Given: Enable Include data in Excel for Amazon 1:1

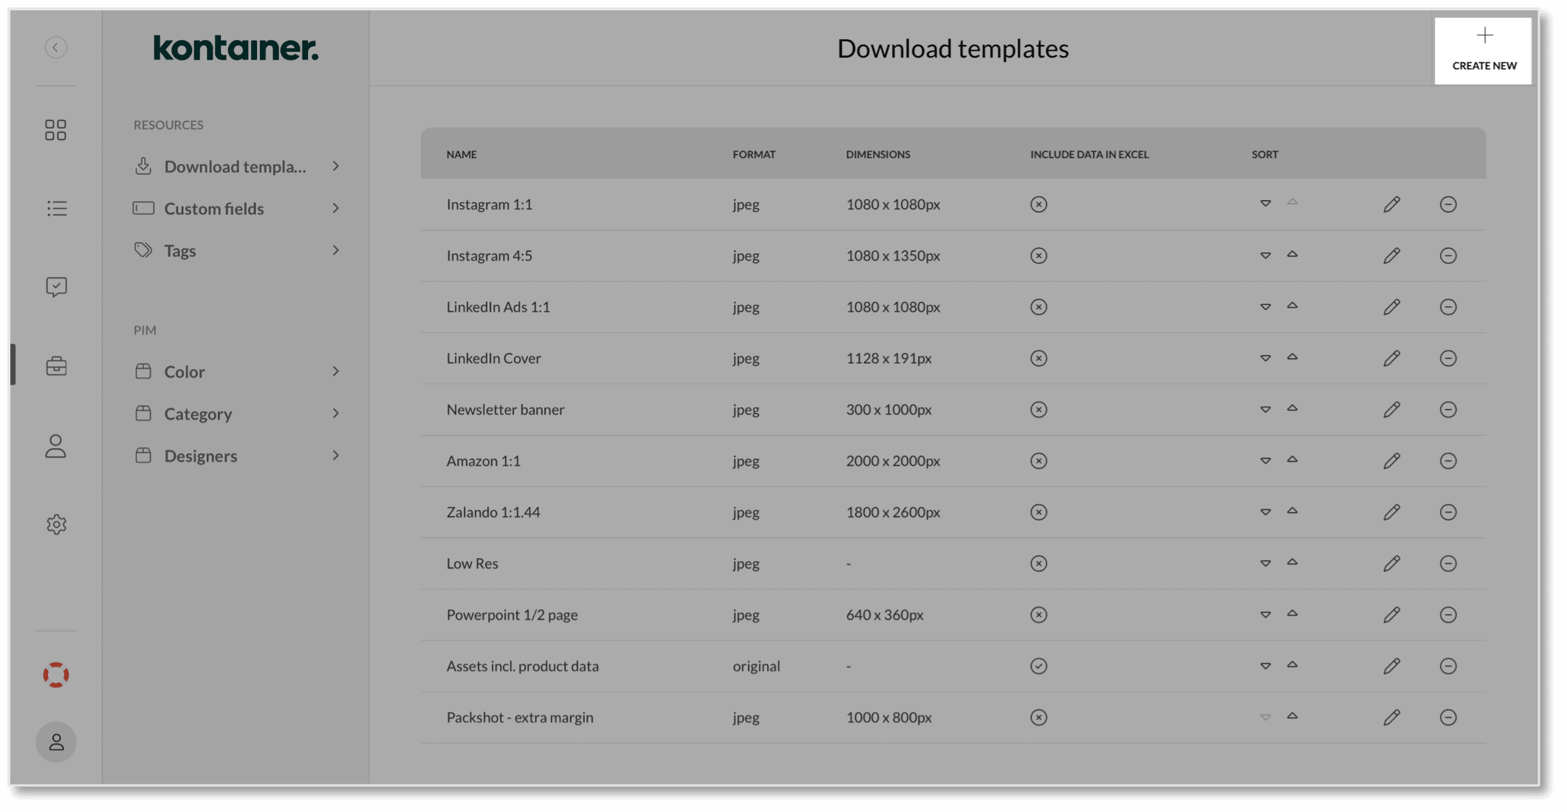Looking at the screenshot, I should pyautogui.click(x=1038, y=460).
